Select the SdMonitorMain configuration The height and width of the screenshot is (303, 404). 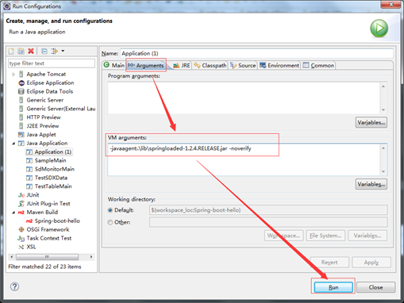(50, 169)
